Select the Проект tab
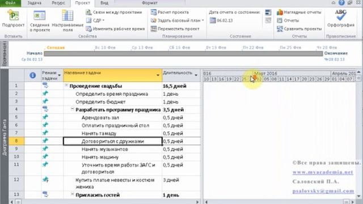 pos(82,3)
